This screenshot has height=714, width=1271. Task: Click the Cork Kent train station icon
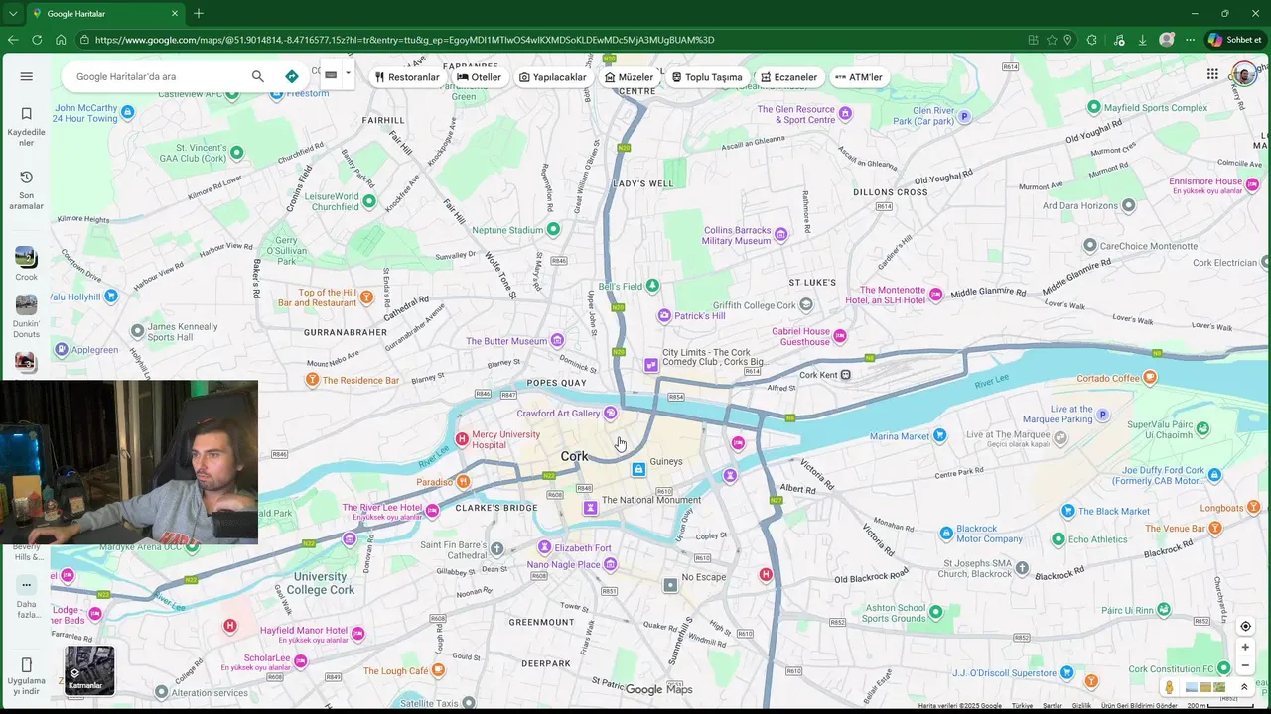tap(846, 375)
